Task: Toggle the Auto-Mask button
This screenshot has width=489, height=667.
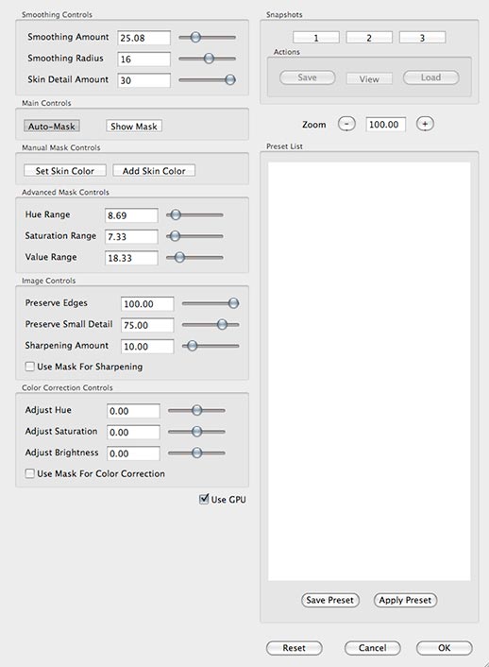Action: coord(52,127)
